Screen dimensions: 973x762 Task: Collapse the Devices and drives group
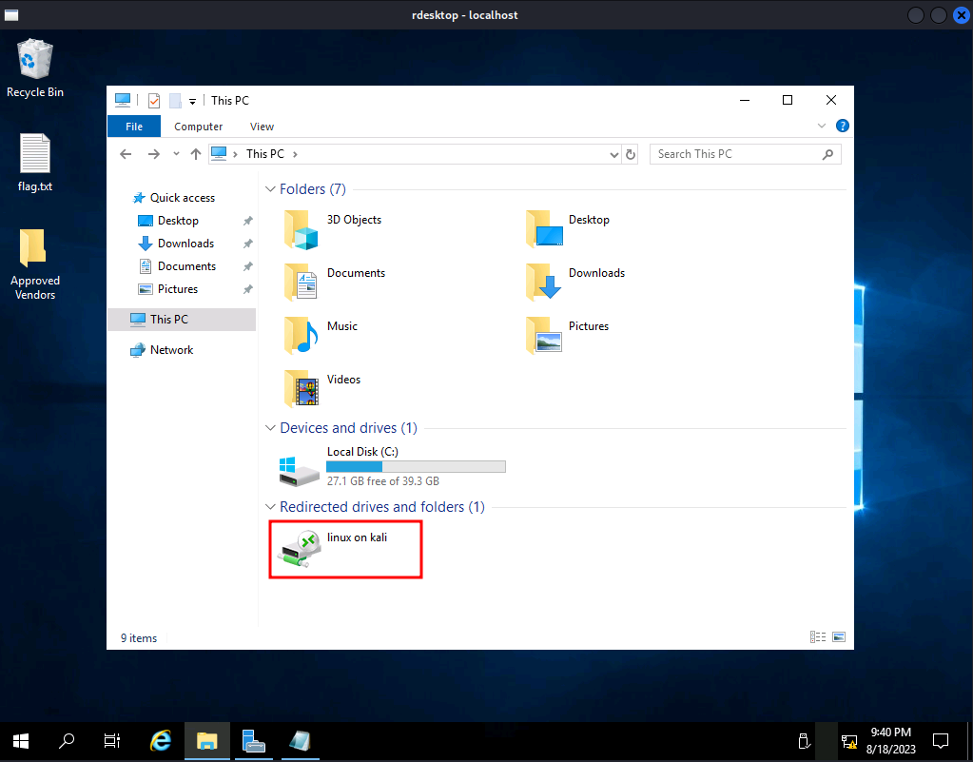270,428
